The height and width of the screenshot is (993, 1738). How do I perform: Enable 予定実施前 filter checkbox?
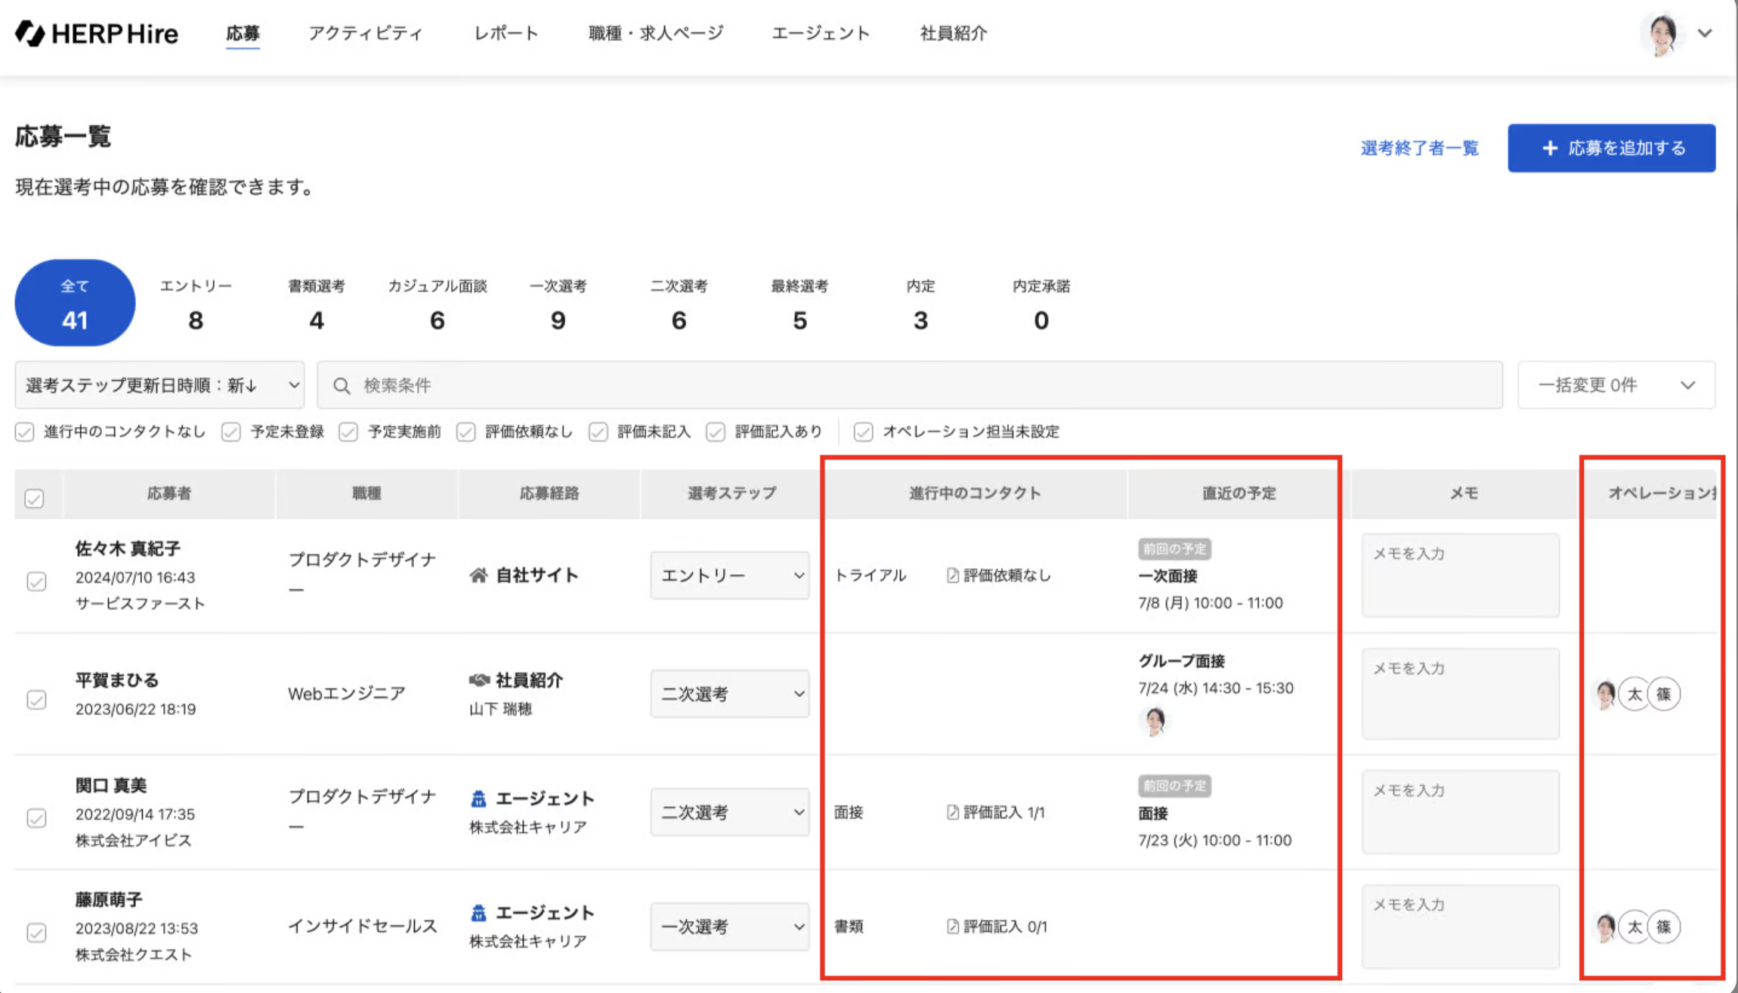click(348, 432)
